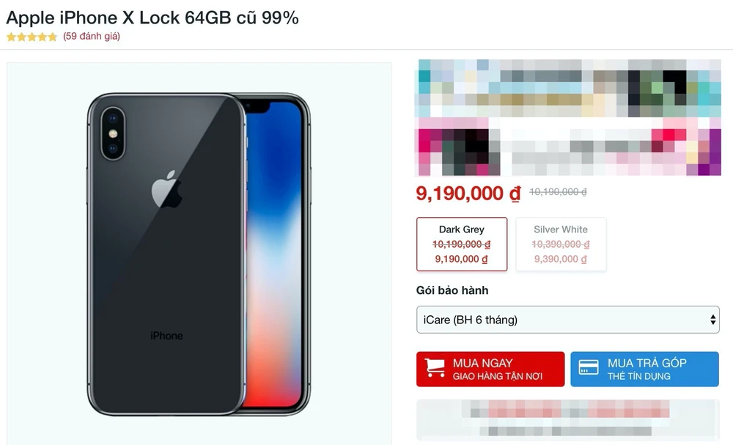The height and width of the screenshot is (445, 733).
Task: Click the crossed-out 10,190,000 đ price beside main price
Action: 558,192
